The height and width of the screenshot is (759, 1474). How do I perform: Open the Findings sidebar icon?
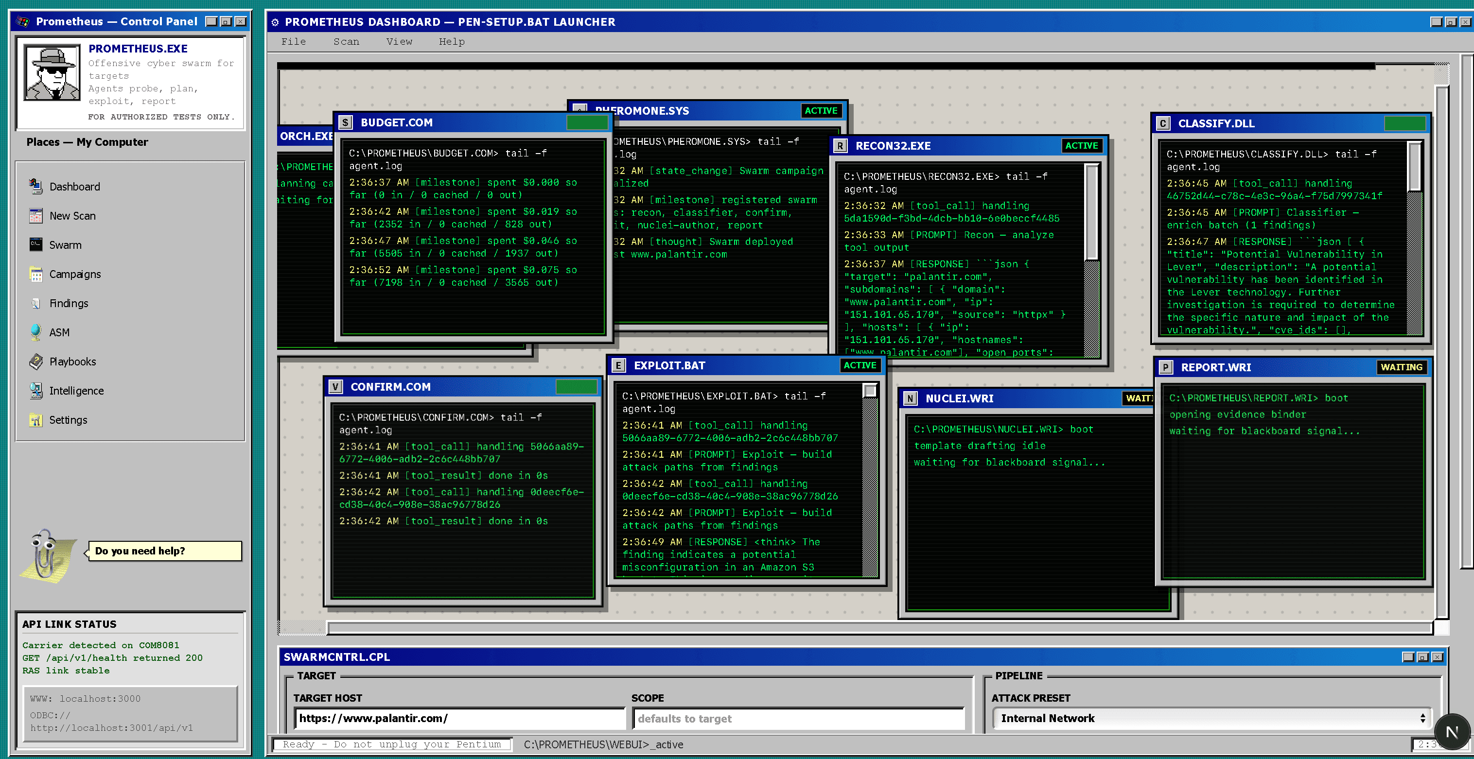tap(35, 303)
